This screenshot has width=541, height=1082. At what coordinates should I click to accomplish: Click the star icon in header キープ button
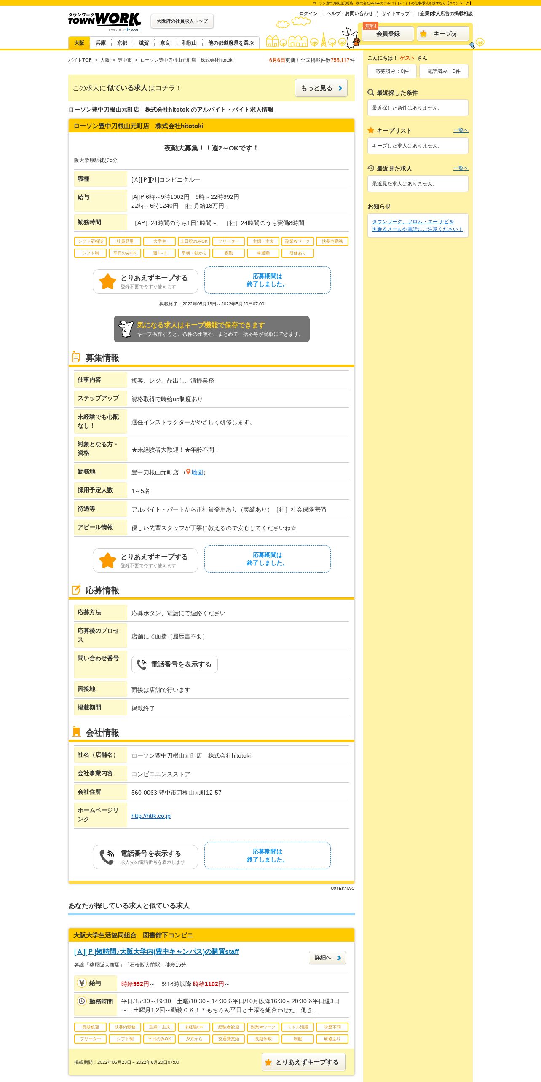[423, 34]
